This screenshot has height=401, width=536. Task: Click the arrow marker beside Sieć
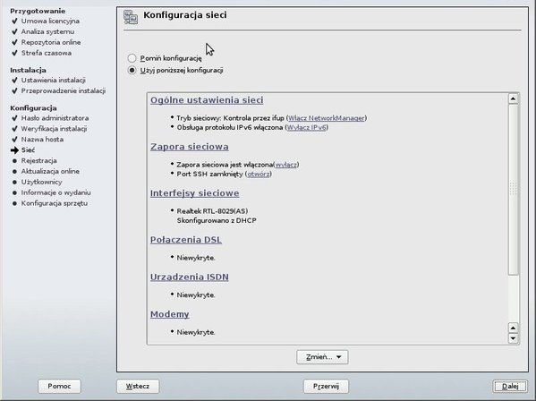click(14, 150)
